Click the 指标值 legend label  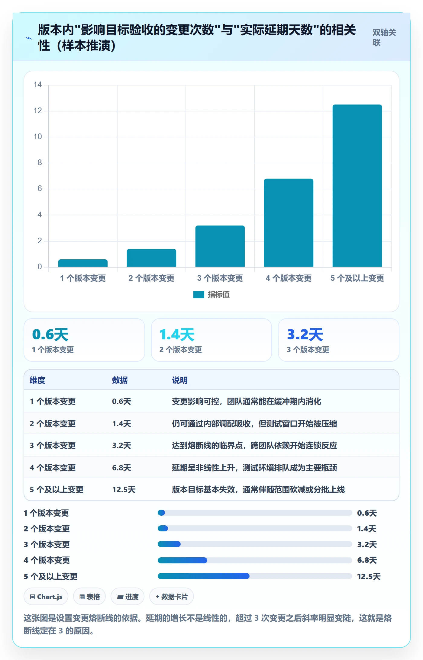(x=219, y=294)
